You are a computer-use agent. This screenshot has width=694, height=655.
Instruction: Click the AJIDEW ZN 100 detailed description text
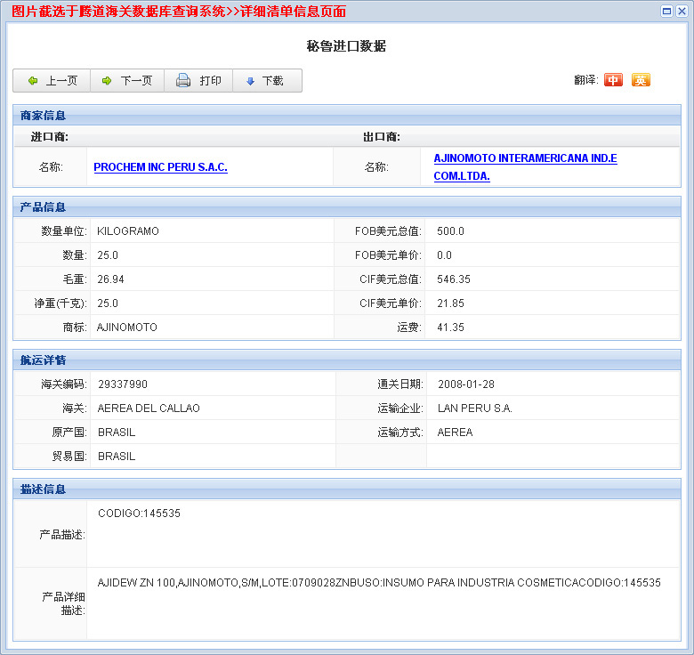point(379,583)
